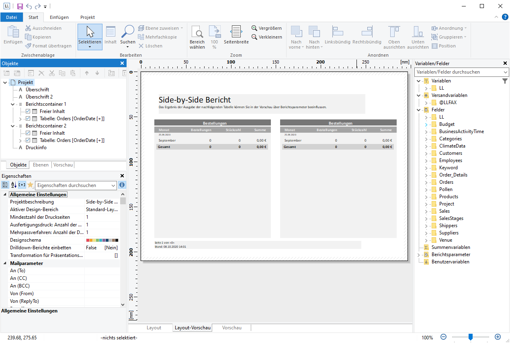Switch to the Vorschau bottom tab
The height and width of the screenshot is (343, 510).
coord(232,328)
